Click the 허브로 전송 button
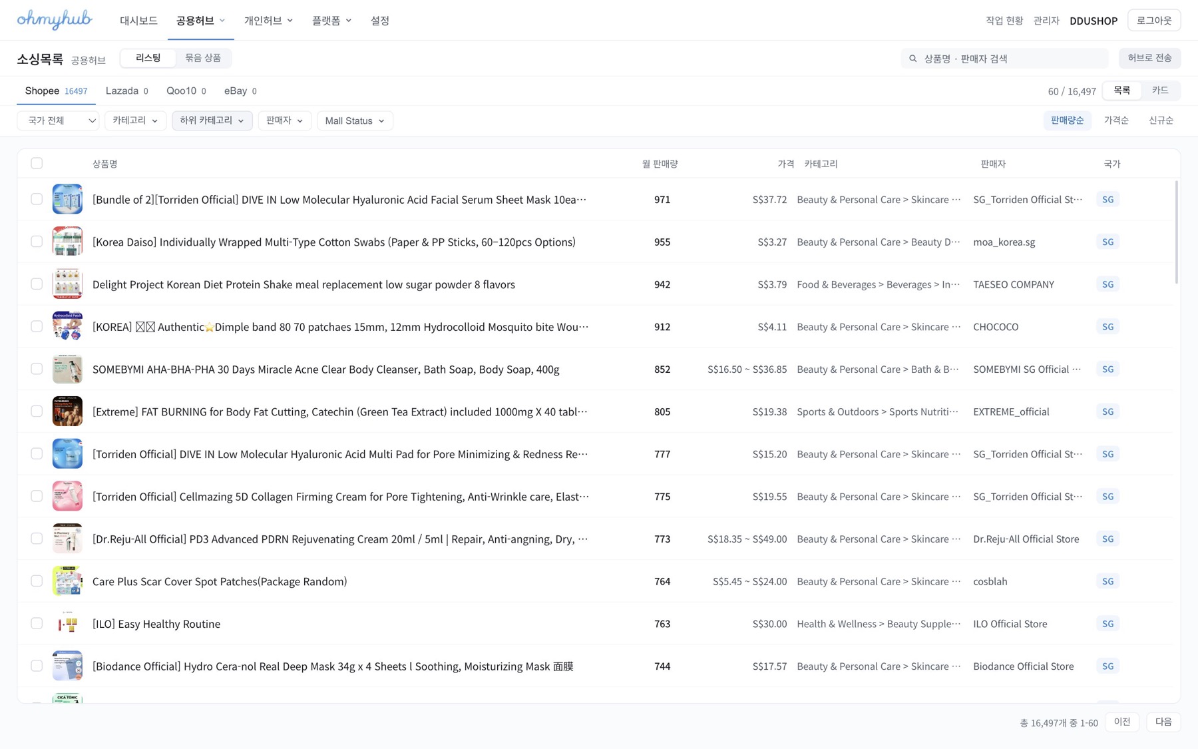Image resolution: width=1198 pixels, height=749 pixels. point(1149,58)
